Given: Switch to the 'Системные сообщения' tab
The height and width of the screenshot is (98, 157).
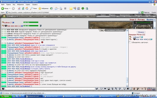Looking at the screenshot, I should click(115, 30).
